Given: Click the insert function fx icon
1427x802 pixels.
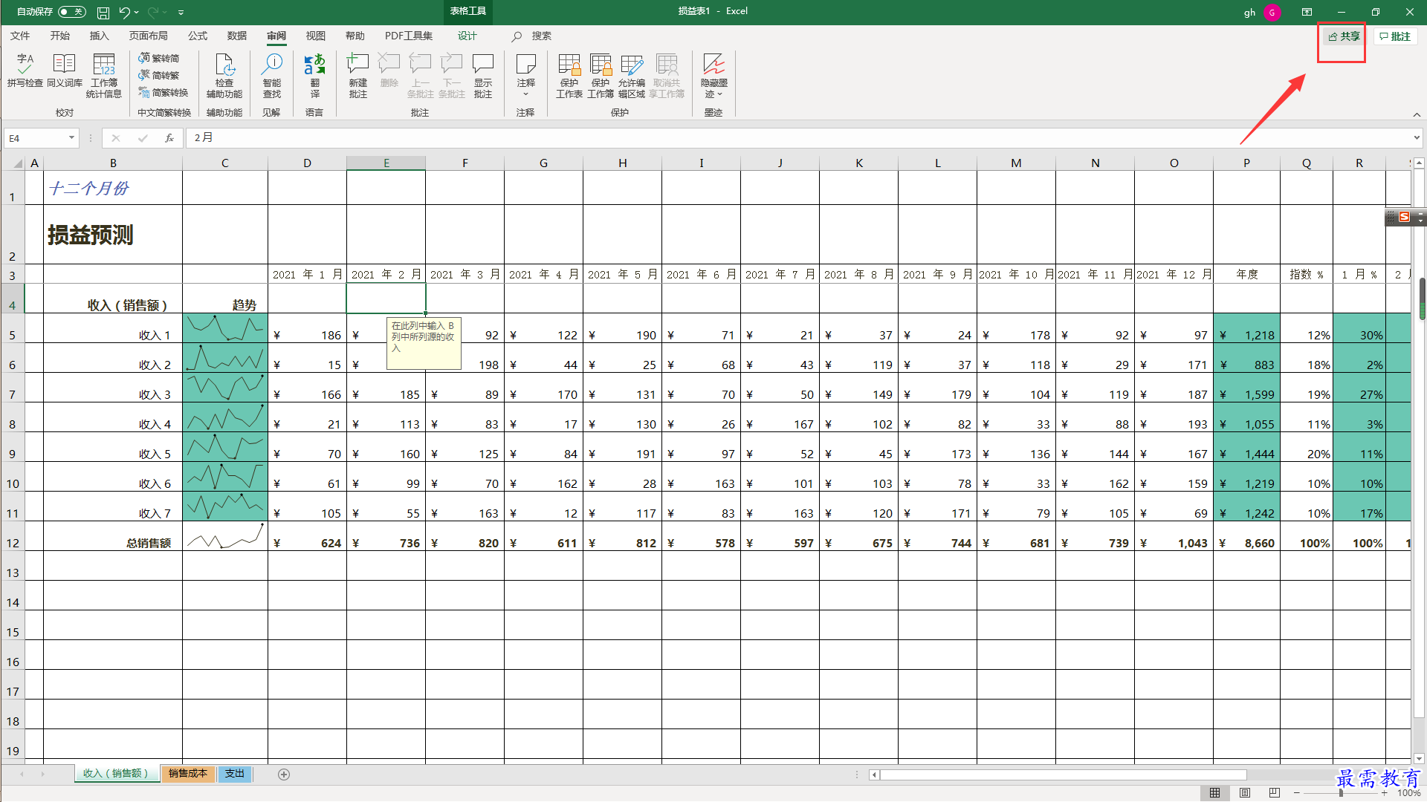Looking at the screenshot, I should point(169,138).
